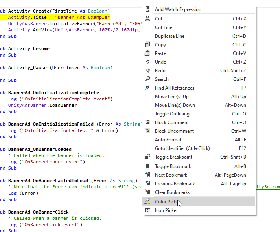Click the Clear Bookmarks icon
This screenshot has height=232, width=280.
point(147,192)
